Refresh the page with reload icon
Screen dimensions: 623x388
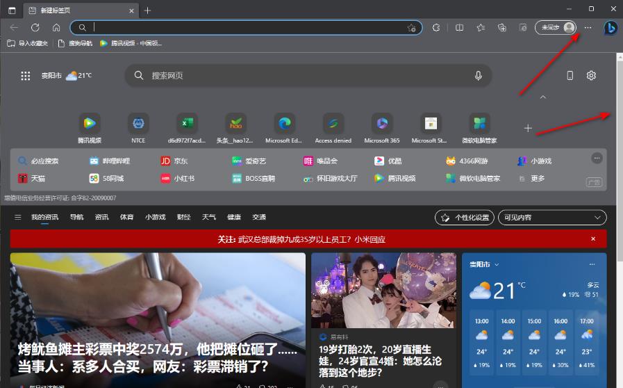click(x=35, y=27)
